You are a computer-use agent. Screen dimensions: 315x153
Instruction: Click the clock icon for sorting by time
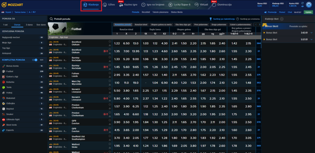(x=237, y=19)
